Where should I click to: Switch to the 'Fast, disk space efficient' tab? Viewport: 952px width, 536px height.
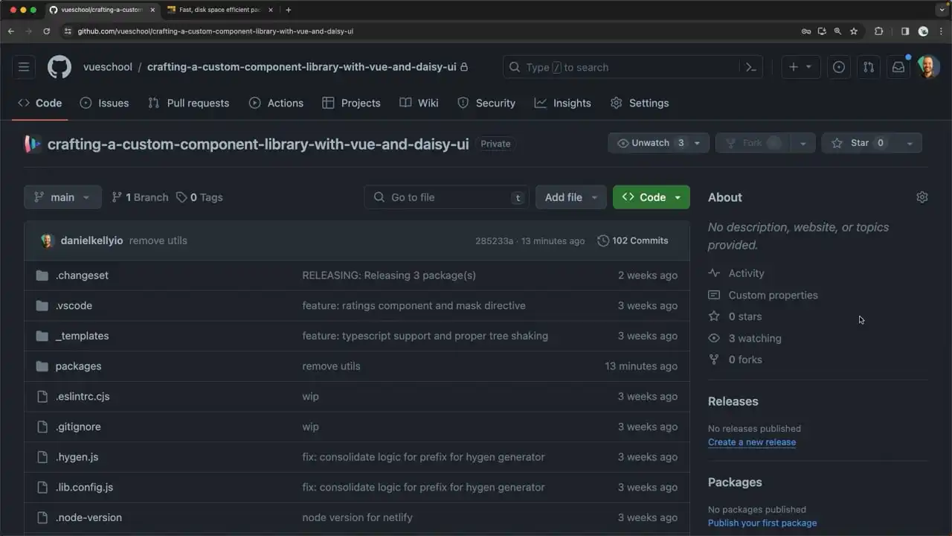click(x=220, y=10)
